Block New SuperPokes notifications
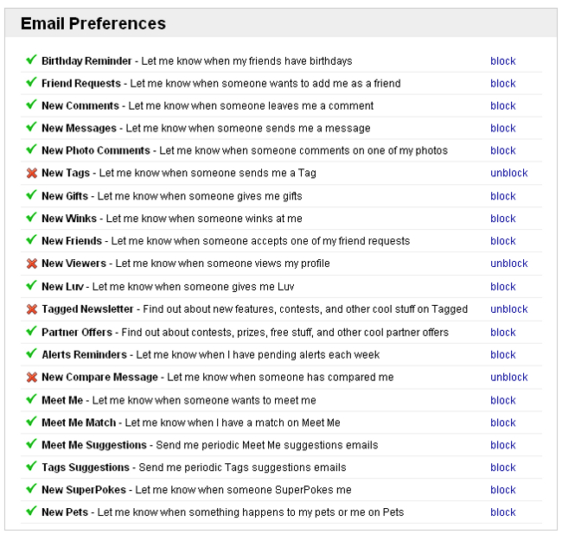562x534 pixels. click(x=503, y=490)
